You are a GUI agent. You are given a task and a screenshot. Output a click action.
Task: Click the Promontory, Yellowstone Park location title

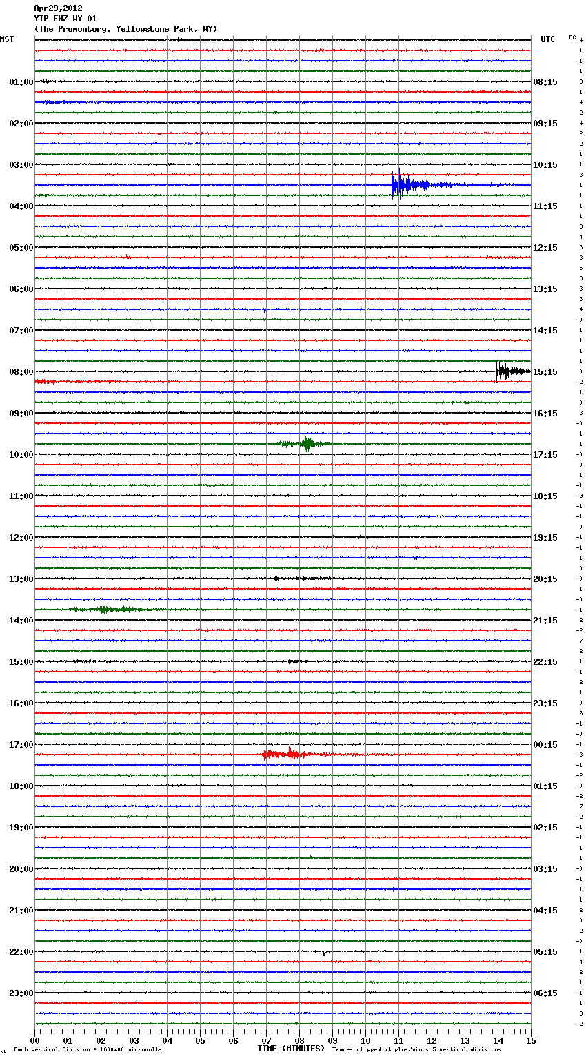coord(125,29)
